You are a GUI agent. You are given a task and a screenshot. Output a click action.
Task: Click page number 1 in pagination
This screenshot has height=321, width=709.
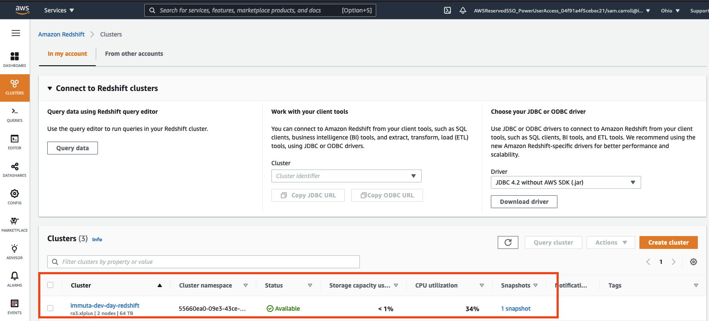click(661, 262)
